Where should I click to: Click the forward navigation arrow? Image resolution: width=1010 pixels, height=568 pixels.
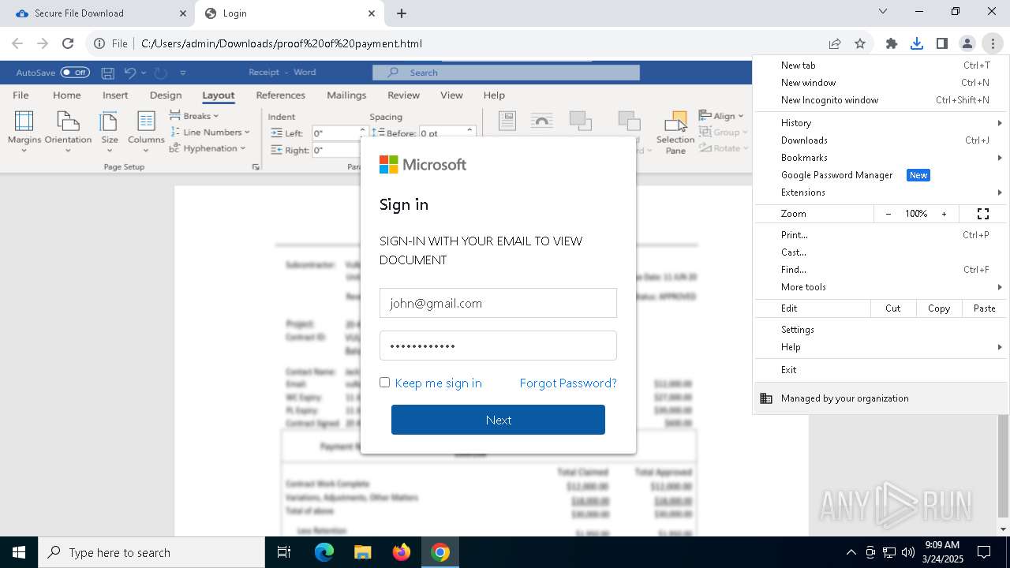coord(43,43)
